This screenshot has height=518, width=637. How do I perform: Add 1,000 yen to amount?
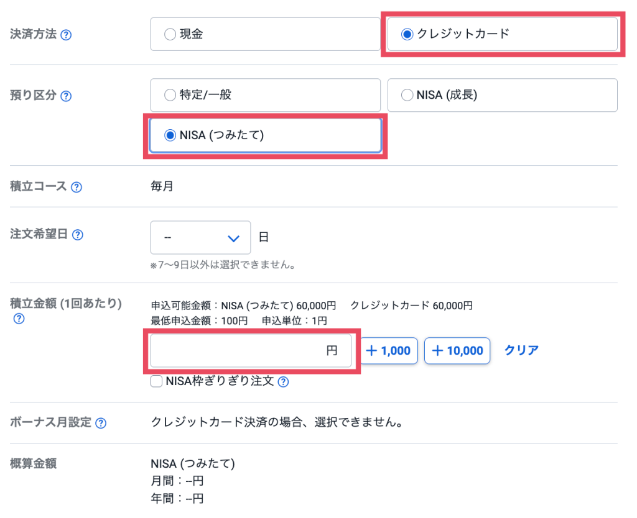click(389, 351)
